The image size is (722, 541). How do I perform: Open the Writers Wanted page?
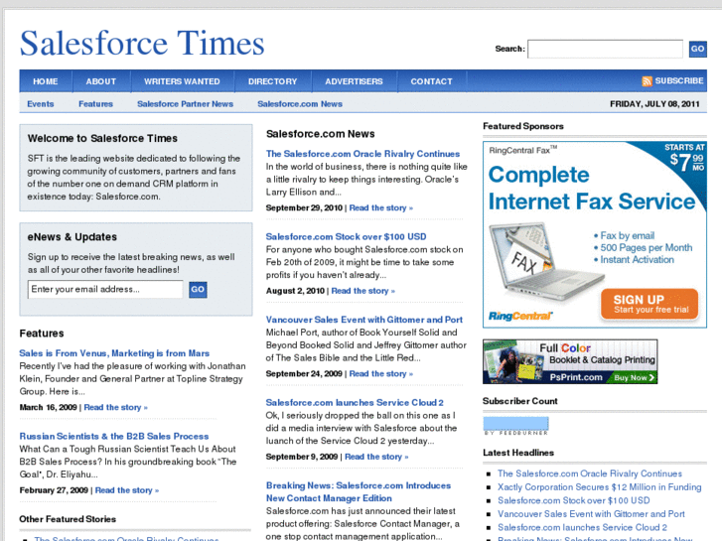(182, 81)
